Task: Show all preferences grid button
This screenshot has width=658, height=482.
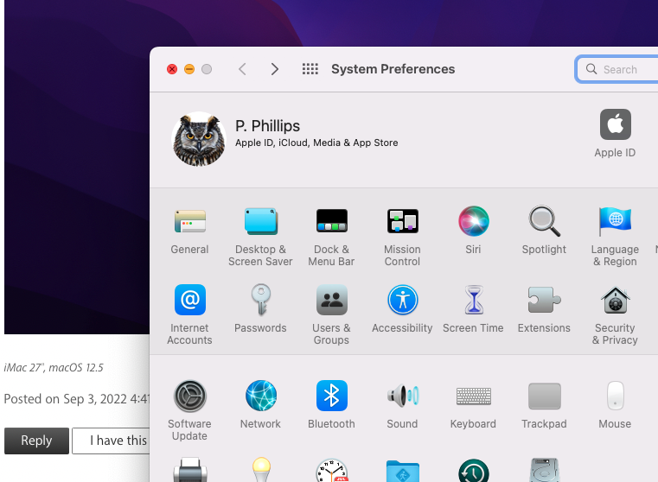Action: pyautogui.click(x=310, y=69)
